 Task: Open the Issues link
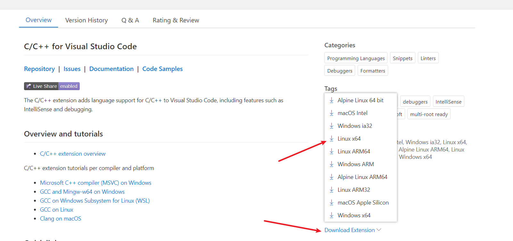click(x=72, y=69)
